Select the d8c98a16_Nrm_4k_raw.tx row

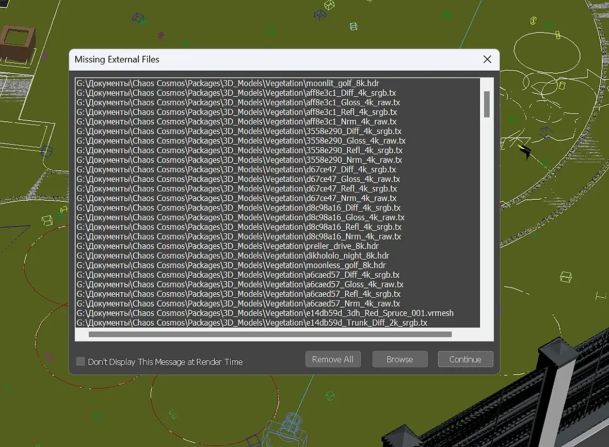(278, 236)
